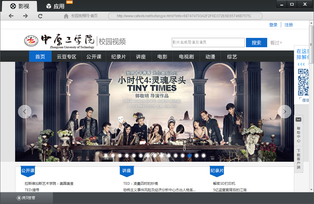Image resolution: width=314 pixels, height=204 pixels.
Task: Click 下载客户端 in the side panel
Action: (x=299, y=159)
